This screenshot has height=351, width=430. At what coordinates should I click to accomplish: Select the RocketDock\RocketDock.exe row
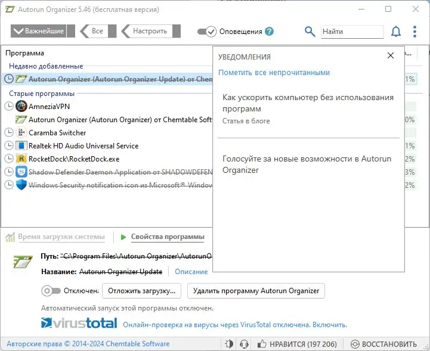coord(74,159)
